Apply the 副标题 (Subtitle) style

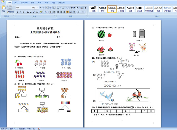140,9
